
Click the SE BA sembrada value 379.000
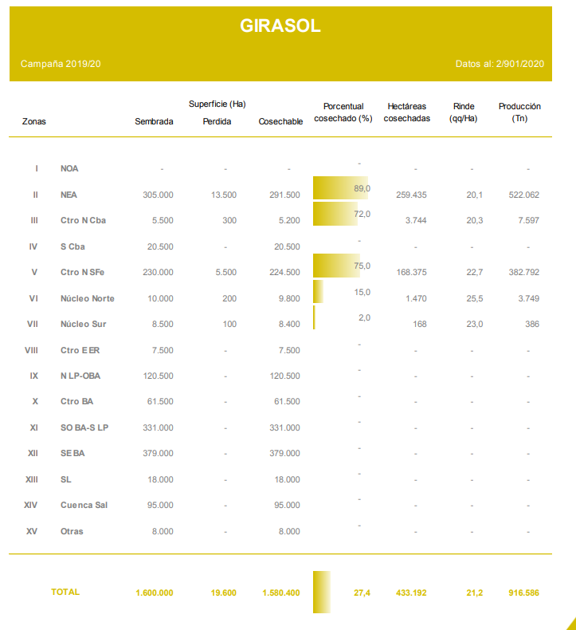pos(158,454)
